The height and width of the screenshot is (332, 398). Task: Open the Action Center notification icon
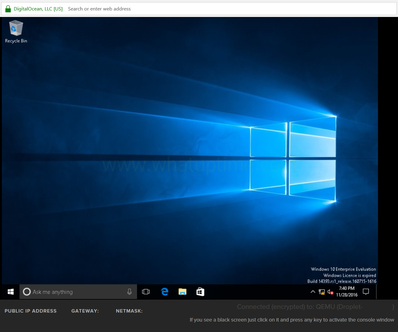(366, 292)
